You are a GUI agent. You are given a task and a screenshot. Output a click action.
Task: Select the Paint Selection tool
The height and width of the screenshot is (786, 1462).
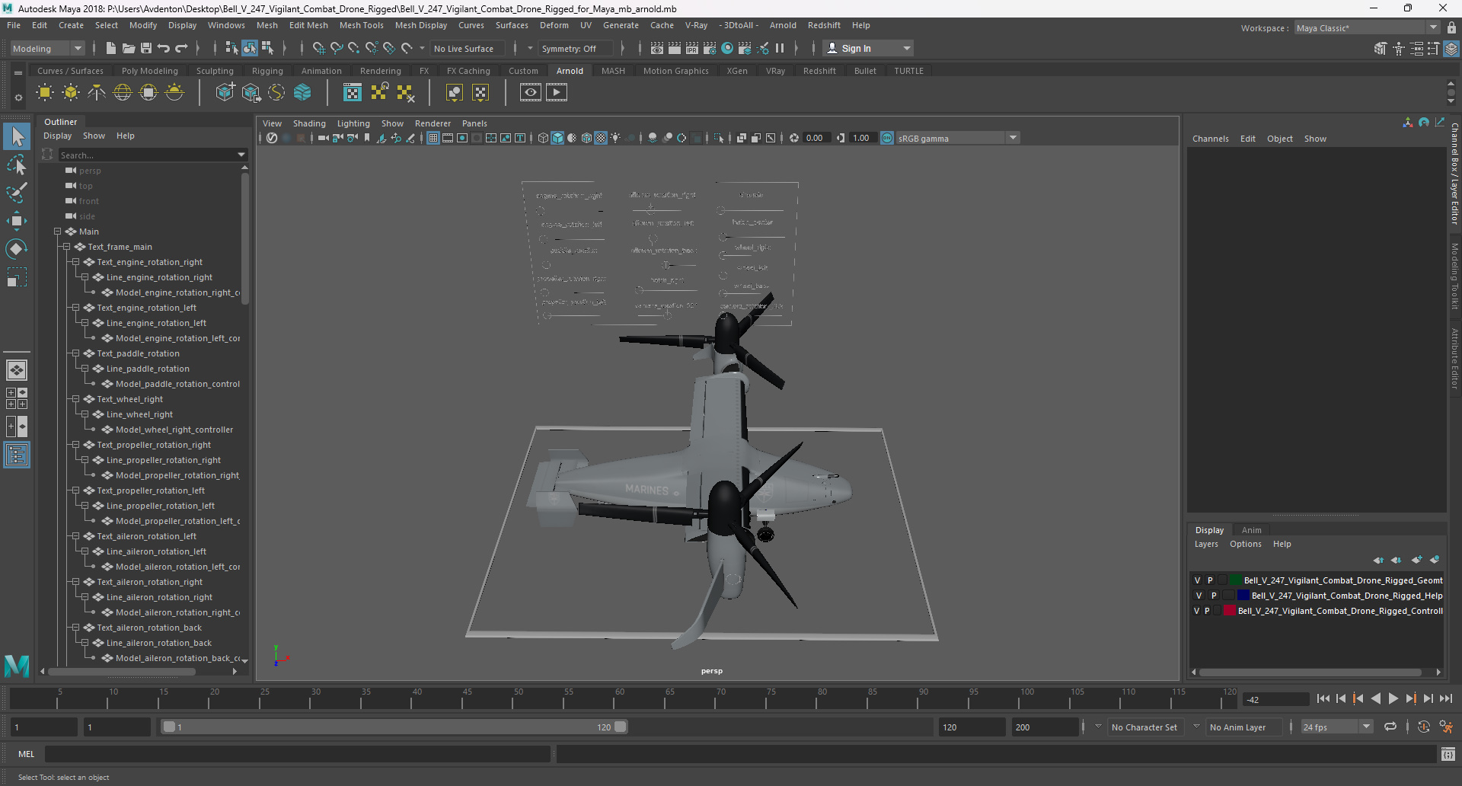tap(17, 193)
